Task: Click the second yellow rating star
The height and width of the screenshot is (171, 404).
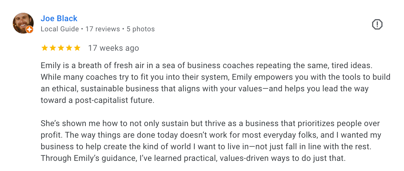Action: 53,48
